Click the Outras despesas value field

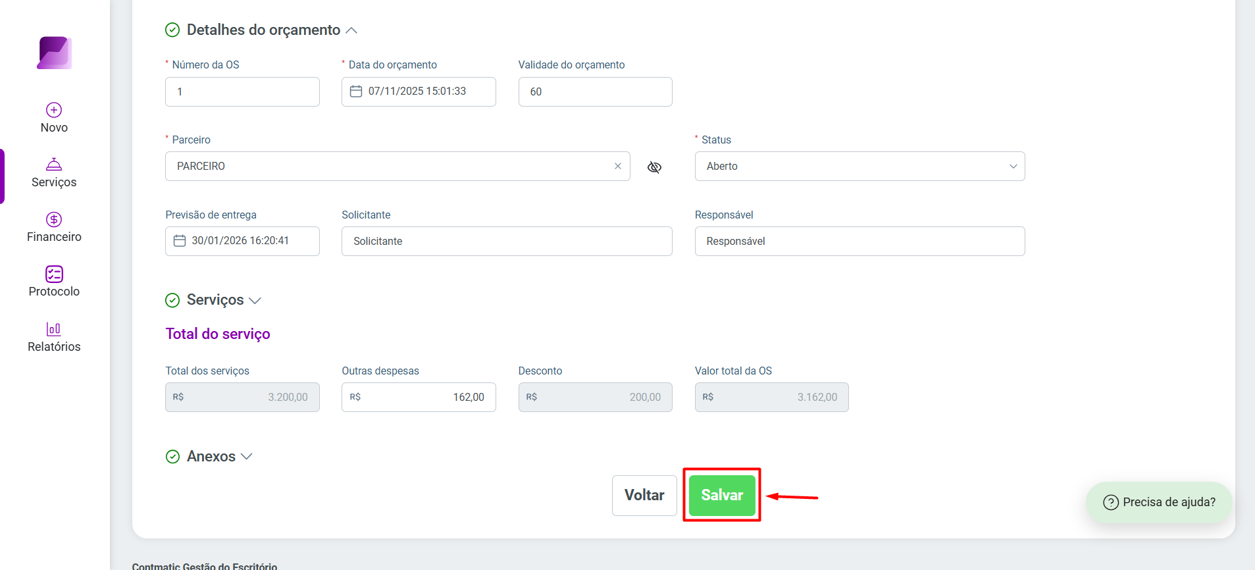(x=419, y=398)
